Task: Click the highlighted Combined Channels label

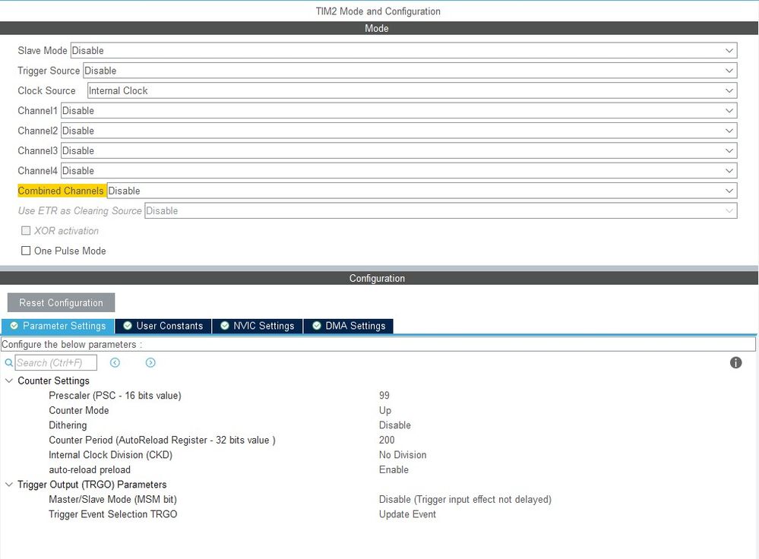Action: (61, 191)
